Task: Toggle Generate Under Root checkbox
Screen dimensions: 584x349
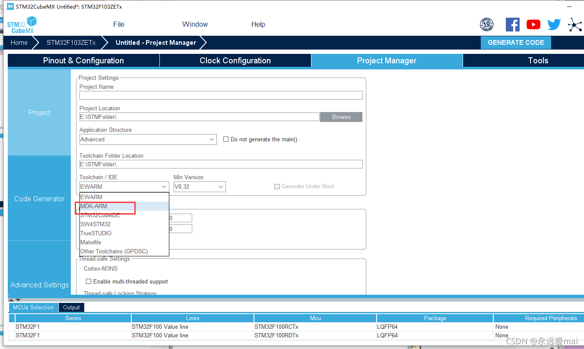Action: pos(277,187)
